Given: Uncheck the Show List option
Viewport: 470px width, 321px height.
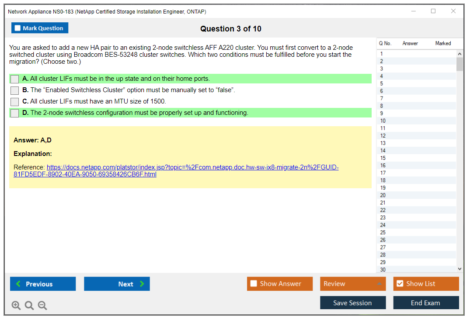Looking at the screenshot, I should pos(400,284).
